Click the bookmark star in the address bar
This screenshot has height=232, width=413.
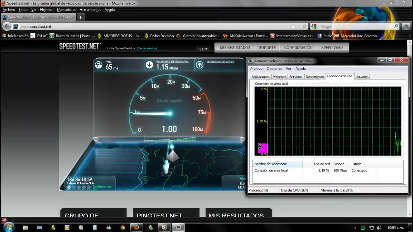pyautogui.click(x=293, y=26)
